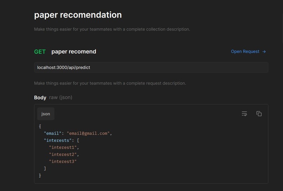Click the "interest1" array value

pyautogui.click(x=63, y=148)
